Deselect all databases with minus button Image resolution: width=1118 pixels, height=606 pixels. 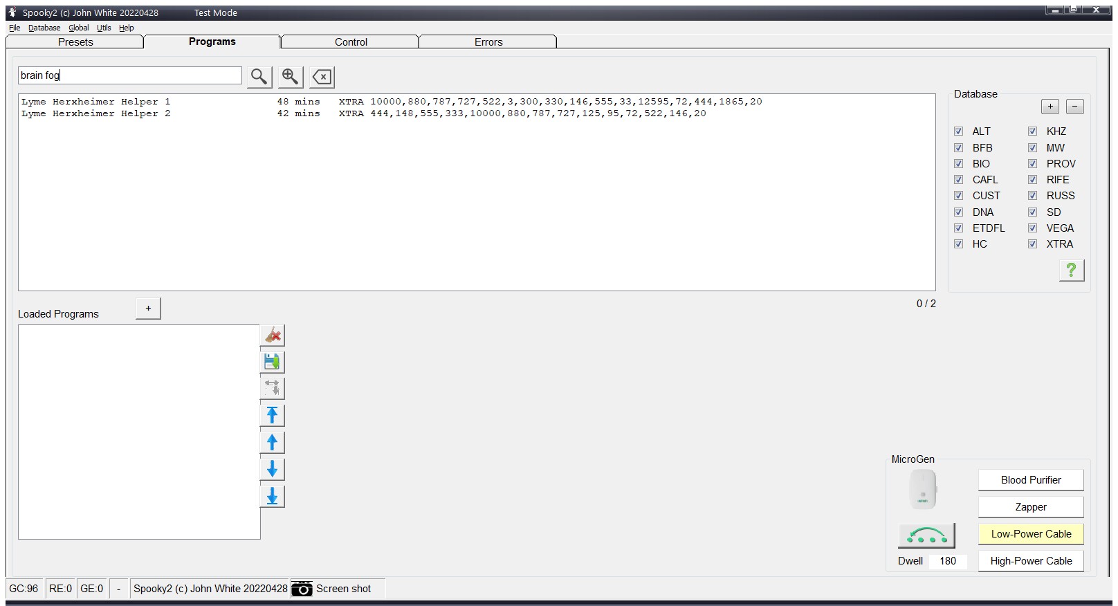pyautogui.click(x=1074, y=107)
